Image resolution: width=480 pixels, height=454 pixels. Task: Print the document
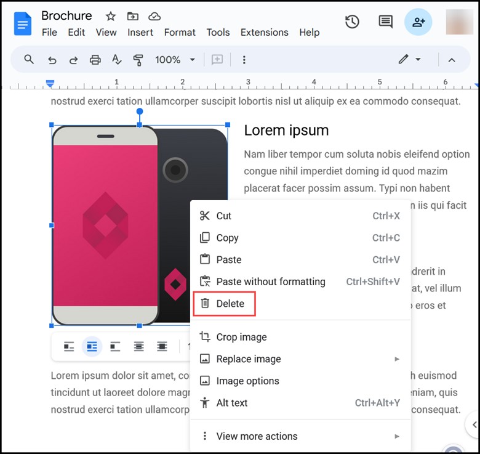[x=95, y=60]
